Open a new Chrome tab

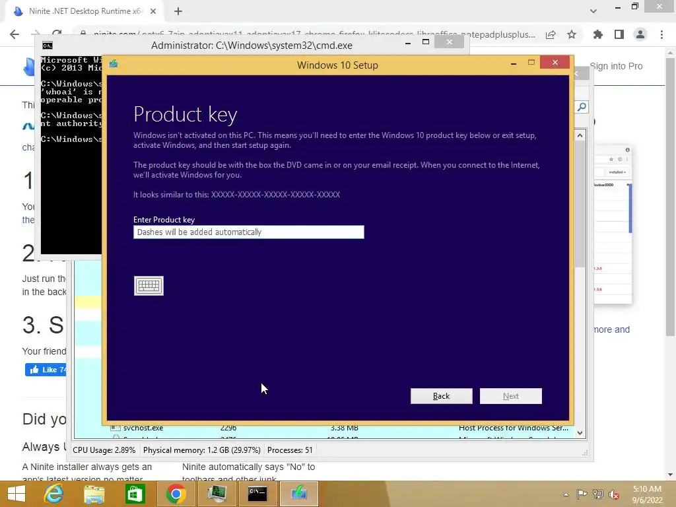(178, 12)
